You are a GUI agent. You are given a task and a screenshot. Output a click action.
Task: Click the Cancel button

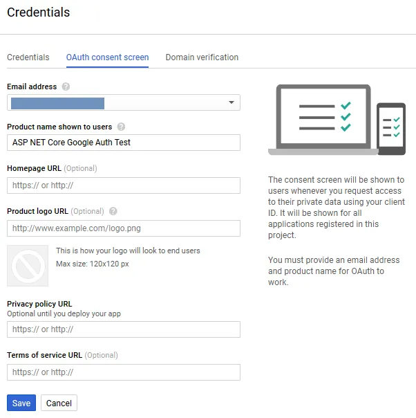click(x=59, y=403)
